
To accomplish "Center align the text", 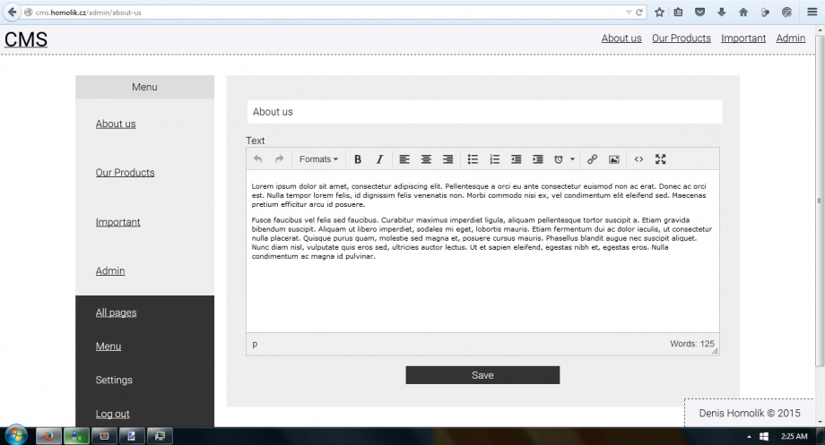I will pos(426,159).
